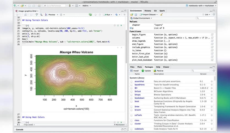The image size is (230, 133).
Task: Check the bookdown package checkbox
Action: (x=132, y=98)
